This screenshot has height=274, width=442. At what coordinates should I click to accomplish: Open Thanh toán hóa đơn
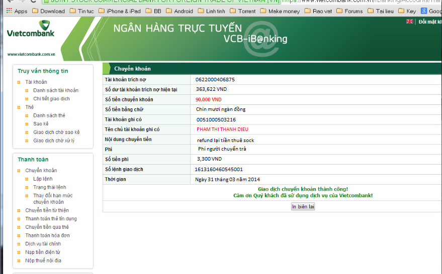click(x=47, y=235)
